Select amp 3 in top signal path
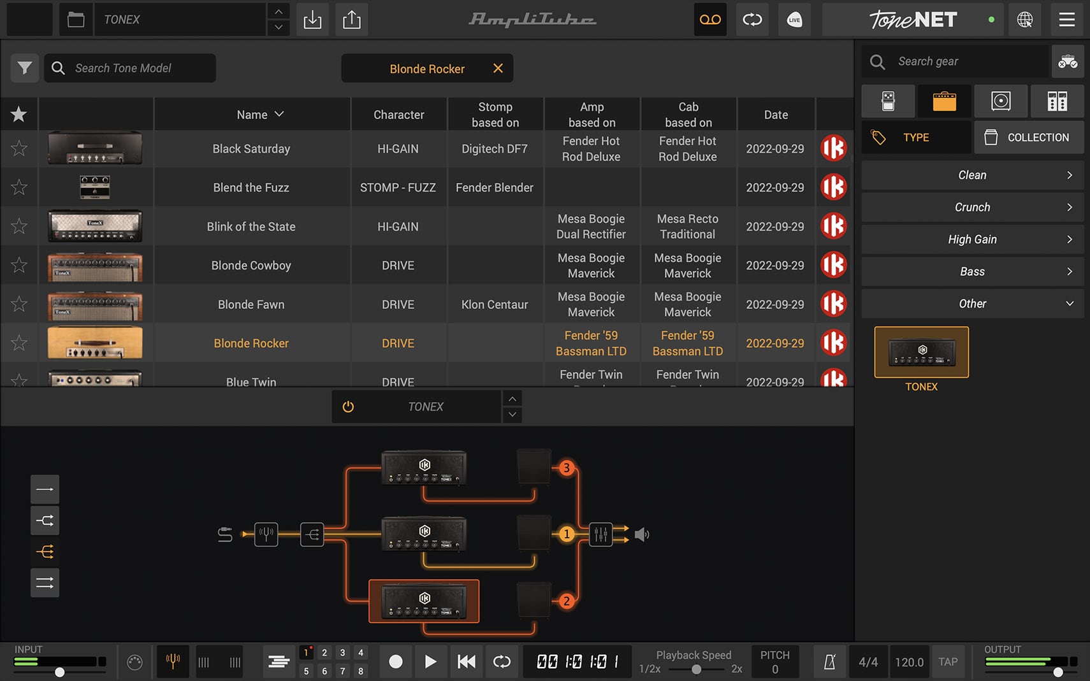The height and width of the screenshot is (681, 1090). (x=424, y=468)
